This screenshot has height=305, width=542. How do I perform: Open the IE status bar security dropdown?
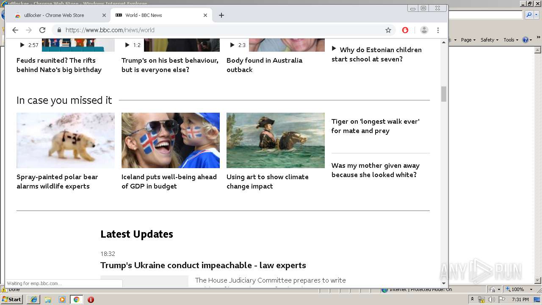494,289
